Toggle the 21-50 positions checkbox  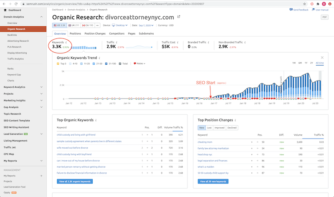click(94, 64)
